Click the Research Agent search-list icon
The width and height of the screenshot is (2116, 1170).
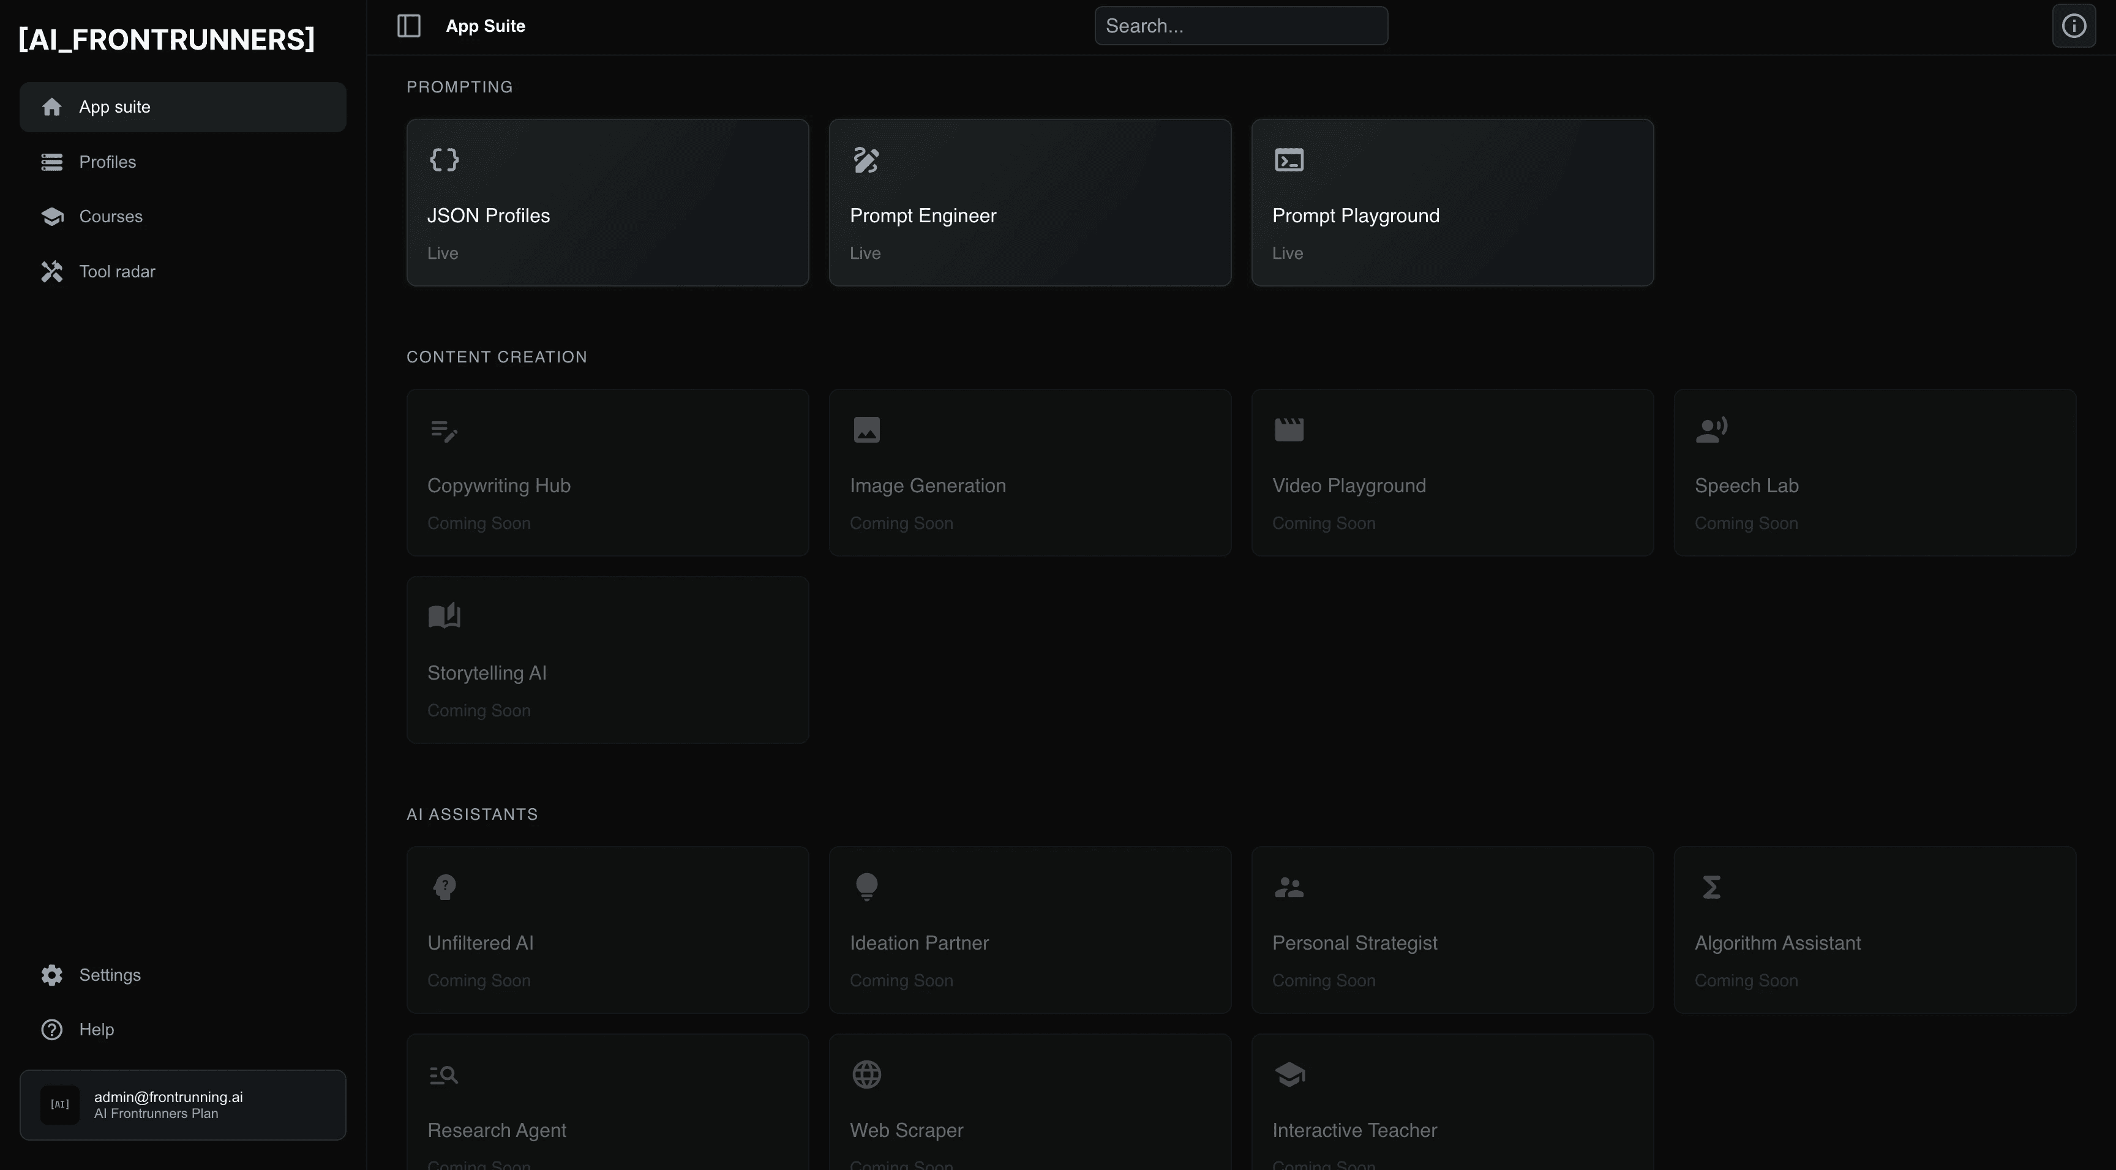pos(443,1074)
